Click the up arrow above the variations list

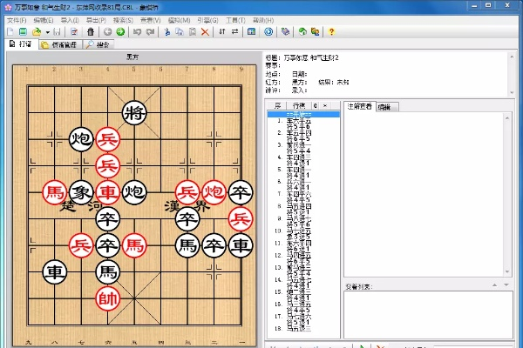click(494, 284)
